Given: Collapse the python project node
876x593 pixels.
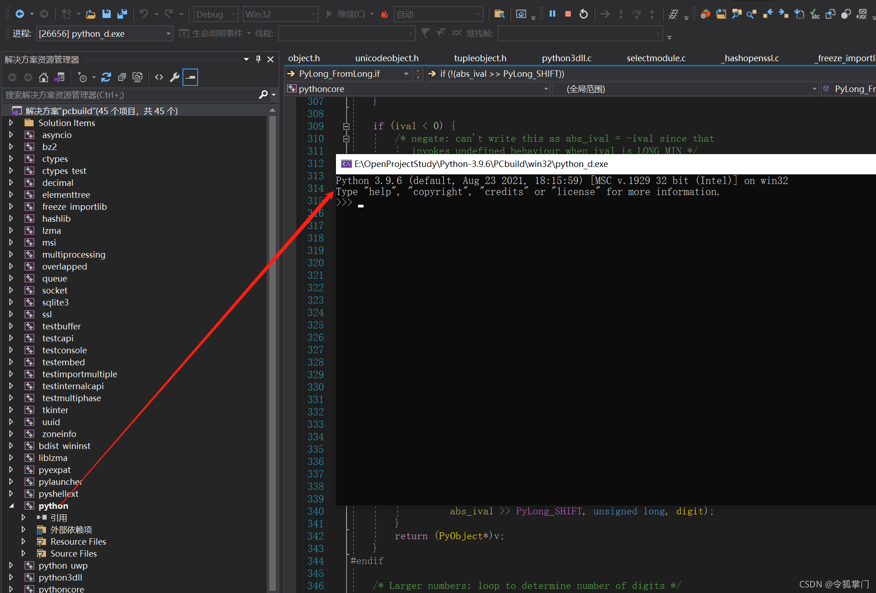Looking at the screenshot, I should 11,506.
